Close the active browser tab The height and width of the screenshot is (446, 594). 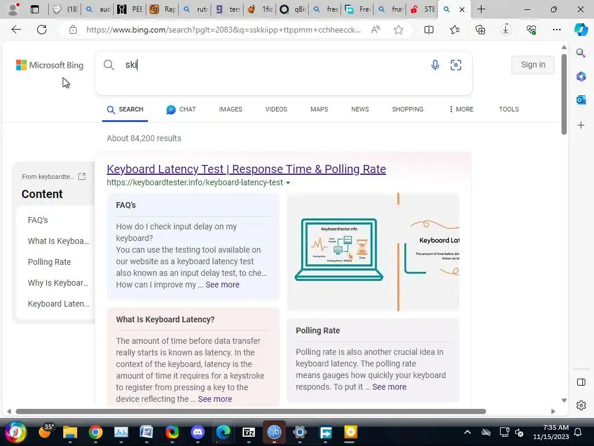[x=462, y=9]
